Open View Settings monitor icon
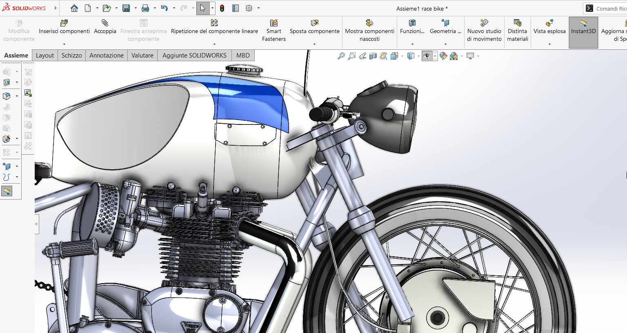This screenshot has width=627, height=333. [x=470, y=56]
